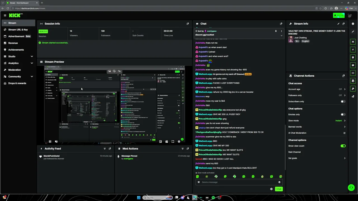Open the Raid Channel option
The width and height of the screenshot is (358, 201).
295,152
